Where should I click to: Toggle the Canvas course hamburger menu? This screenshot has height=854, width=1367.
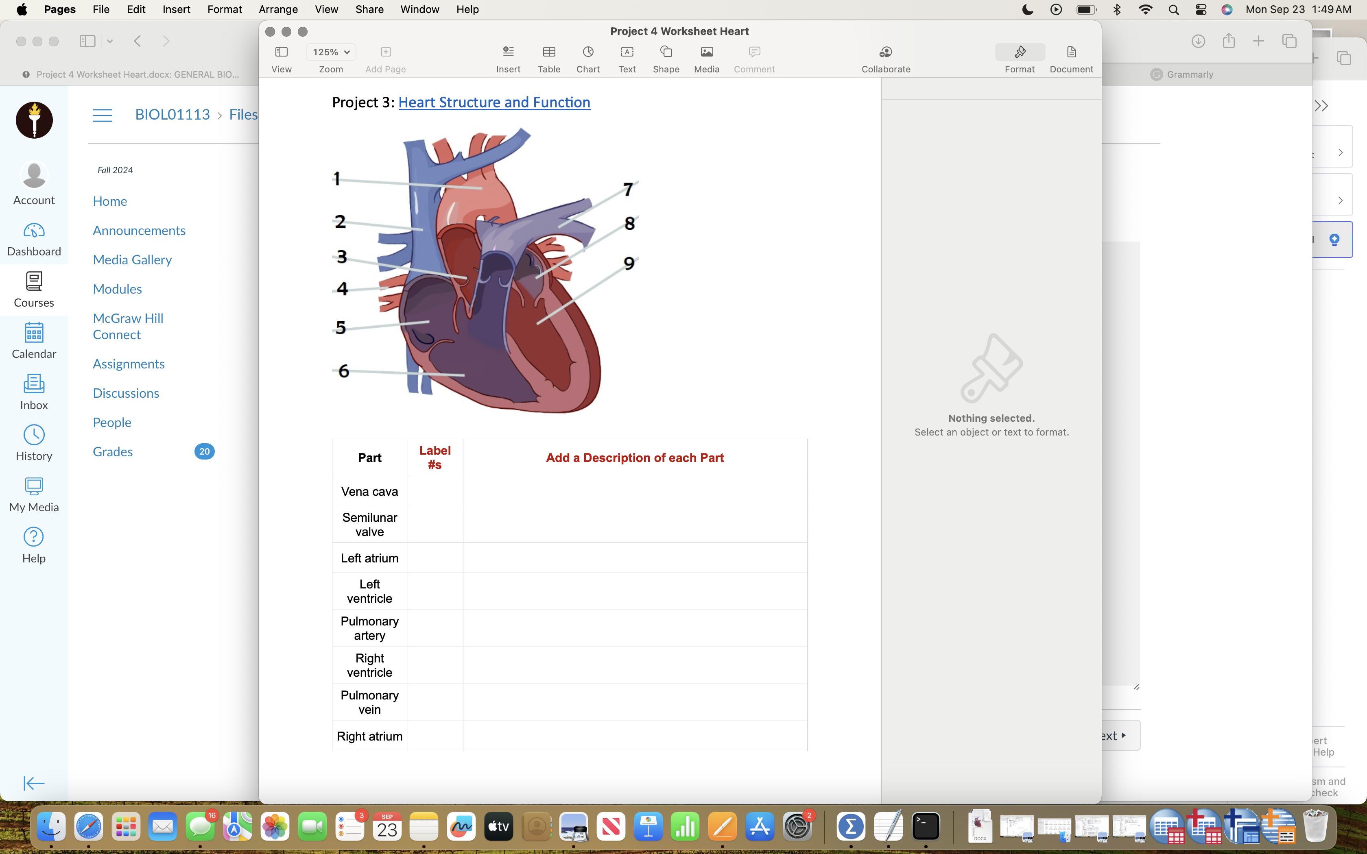(102, 115)
